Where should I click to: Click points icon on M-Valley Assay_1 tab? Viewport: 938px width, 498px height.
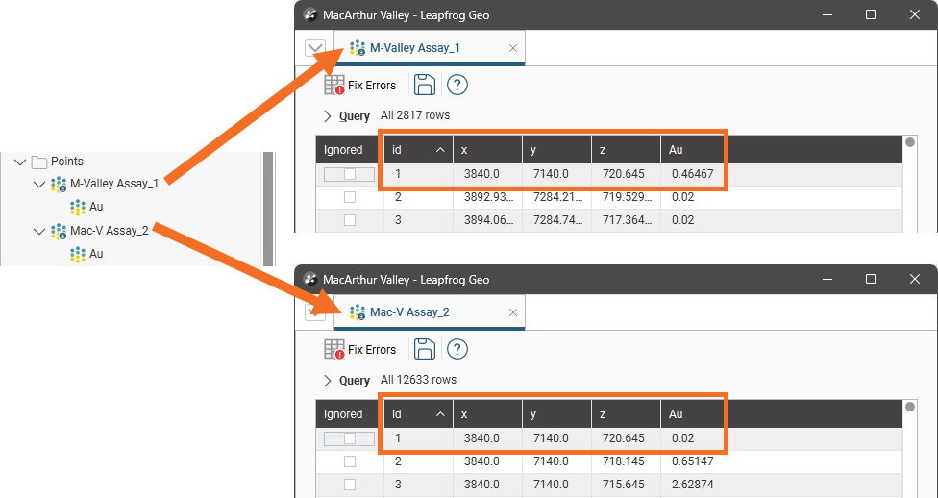pos(358,48)
